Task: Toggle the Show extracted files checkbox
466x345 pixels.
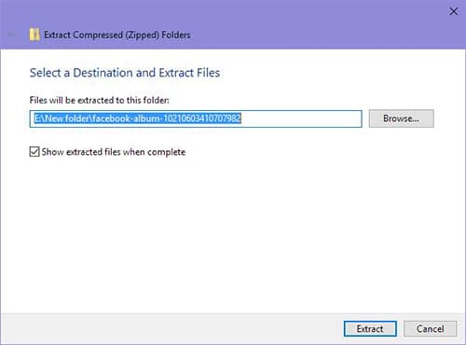Action: (x=34, y=152)
